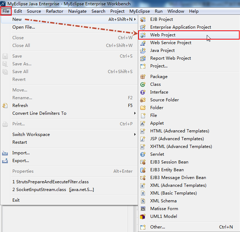
Task: Click the yellow Folder icon
Action: [x=143, y=108]
